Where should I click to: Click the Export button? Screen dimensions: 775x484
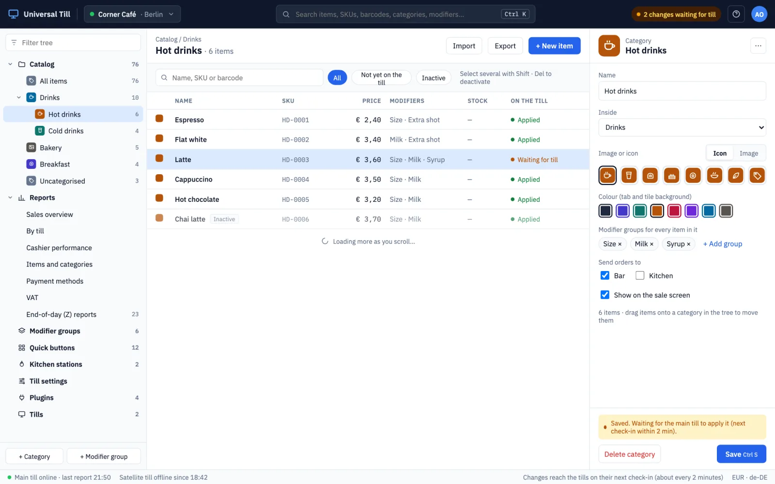click(505, 46)
